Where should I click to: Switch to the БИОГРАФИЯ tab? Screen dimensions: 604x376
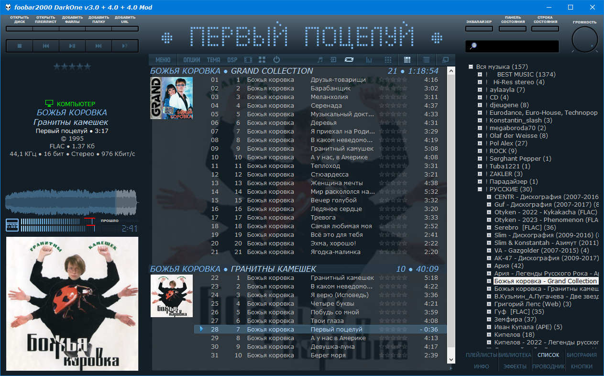pos(582,355)
